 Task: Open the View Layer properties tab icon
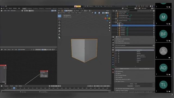[113, 48]
